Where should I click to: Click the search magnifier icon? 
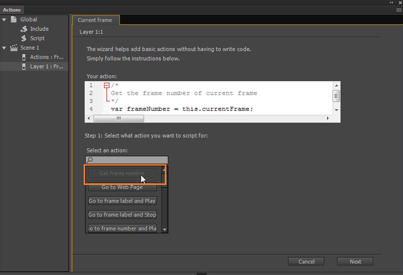90,160
